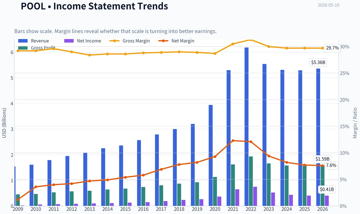
Task: Toggle the Revenue legend entry
Action: coord(34,41)
